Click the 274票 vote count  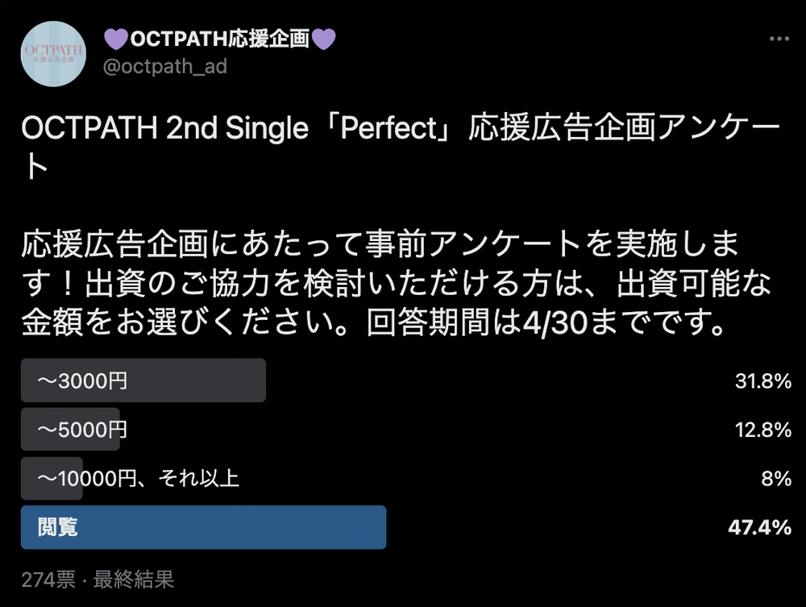tap(48, 579)
